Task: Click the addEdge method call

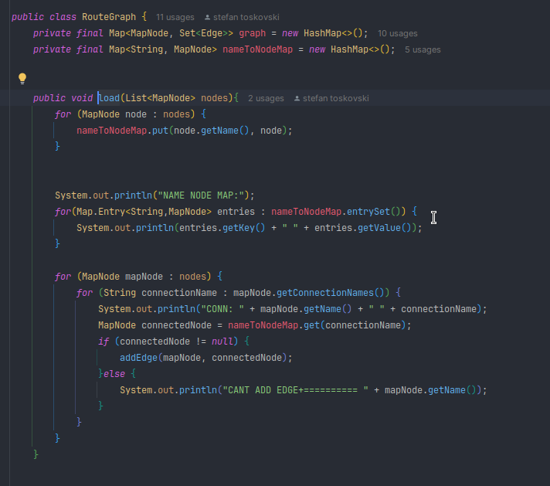Action: [140, 358]
